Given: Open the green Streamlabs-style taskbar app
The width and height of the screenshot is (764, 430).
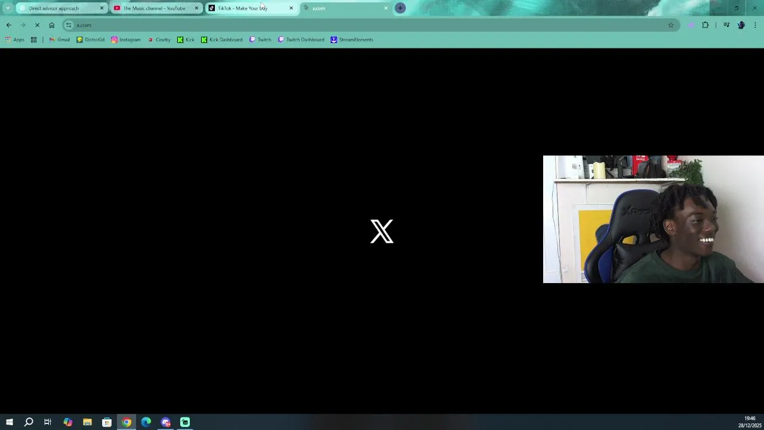Looking at the screenshot, I should coord(185,422).
